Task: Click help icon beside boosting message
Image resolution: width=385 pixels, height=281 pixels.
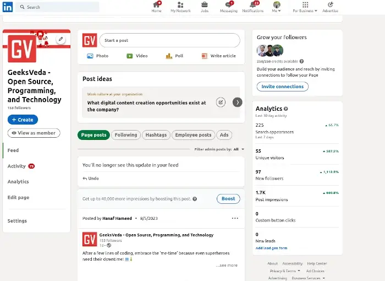Action: pos(195,199)
